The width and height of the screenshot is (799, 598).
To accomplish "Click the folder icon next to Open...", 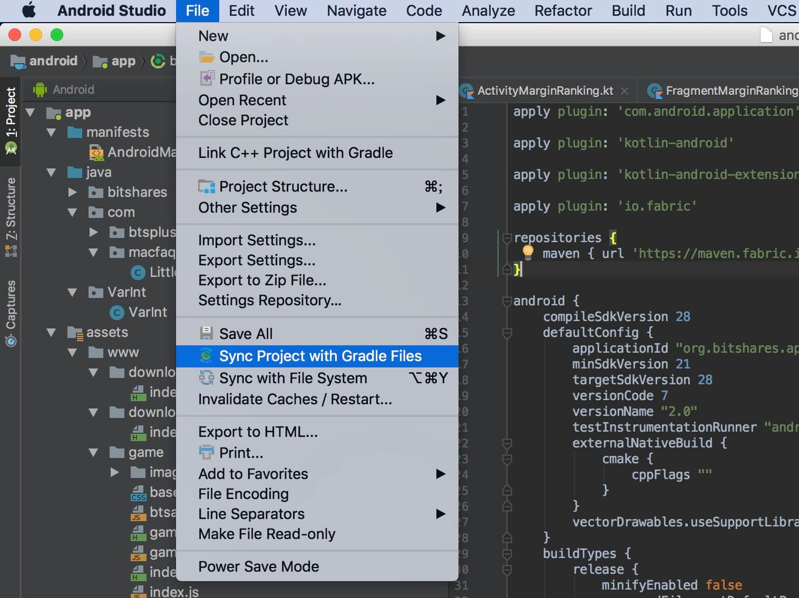I will point(206,57).
